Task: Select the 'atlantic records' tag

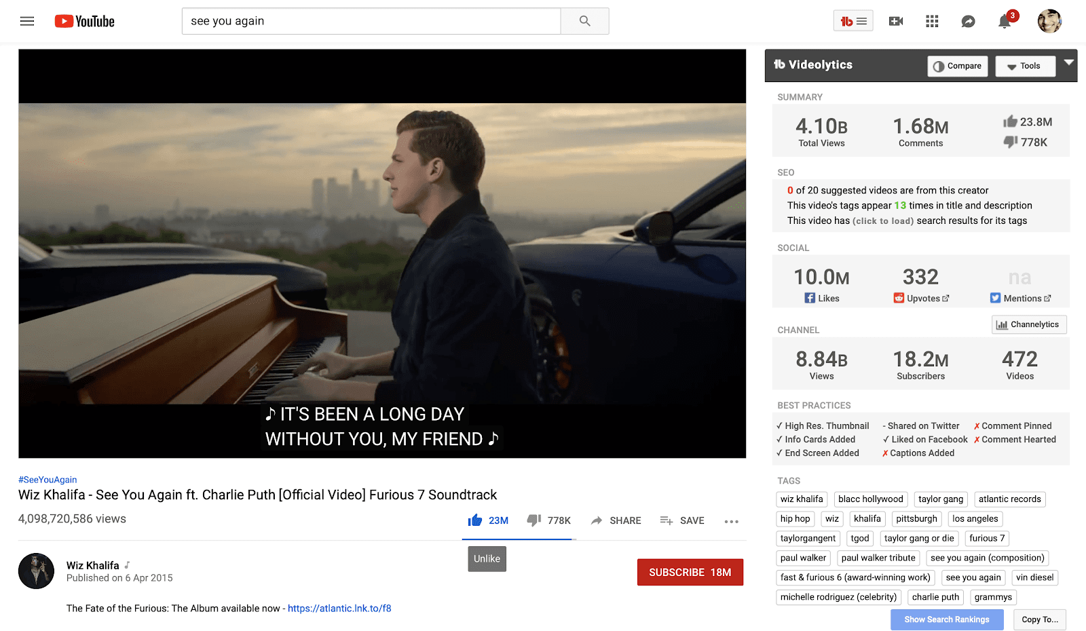Action: [1010, 499]
